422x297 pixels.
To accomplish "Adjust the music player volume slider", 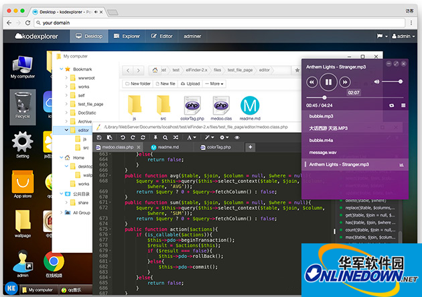I will tap(392, 82).
